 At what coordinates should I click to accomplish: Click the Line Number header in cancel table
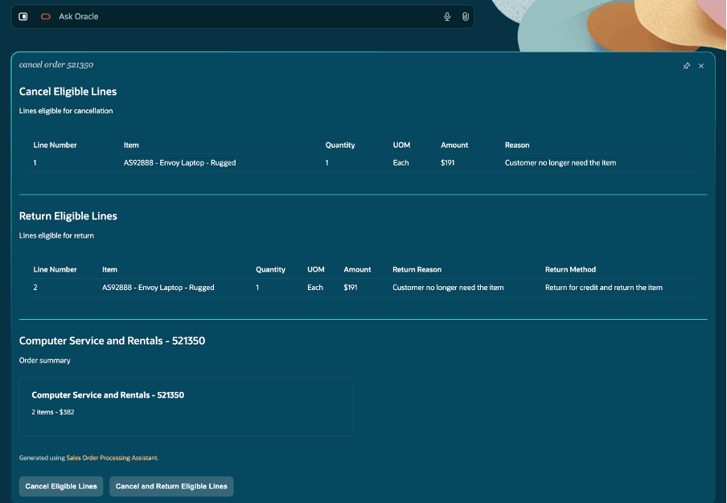click(55, 145)
